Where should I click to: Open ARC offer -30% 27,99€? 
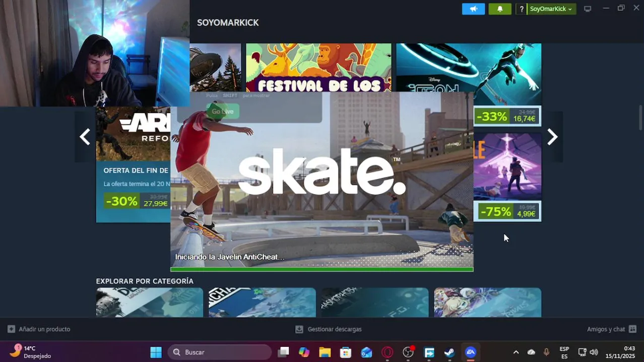click(x=137, y=201)
